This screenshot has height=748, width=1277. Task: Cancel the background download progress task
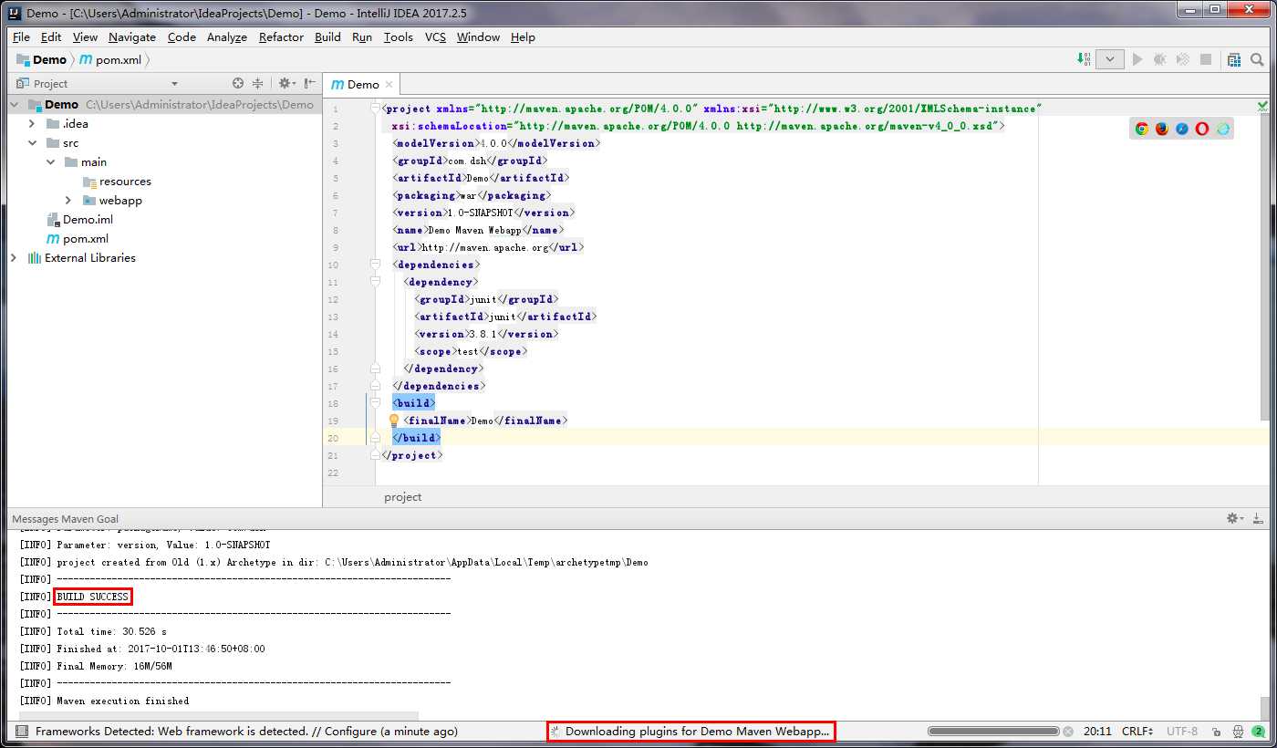[x=1068, y=731]
